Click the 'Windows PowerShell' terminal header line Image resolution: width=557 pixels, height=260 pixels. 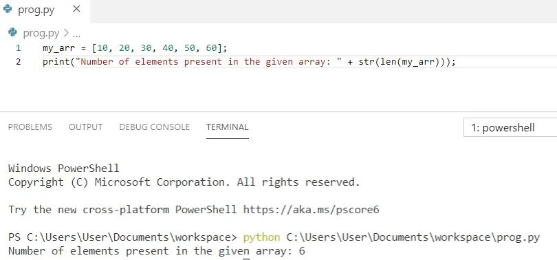63,168
